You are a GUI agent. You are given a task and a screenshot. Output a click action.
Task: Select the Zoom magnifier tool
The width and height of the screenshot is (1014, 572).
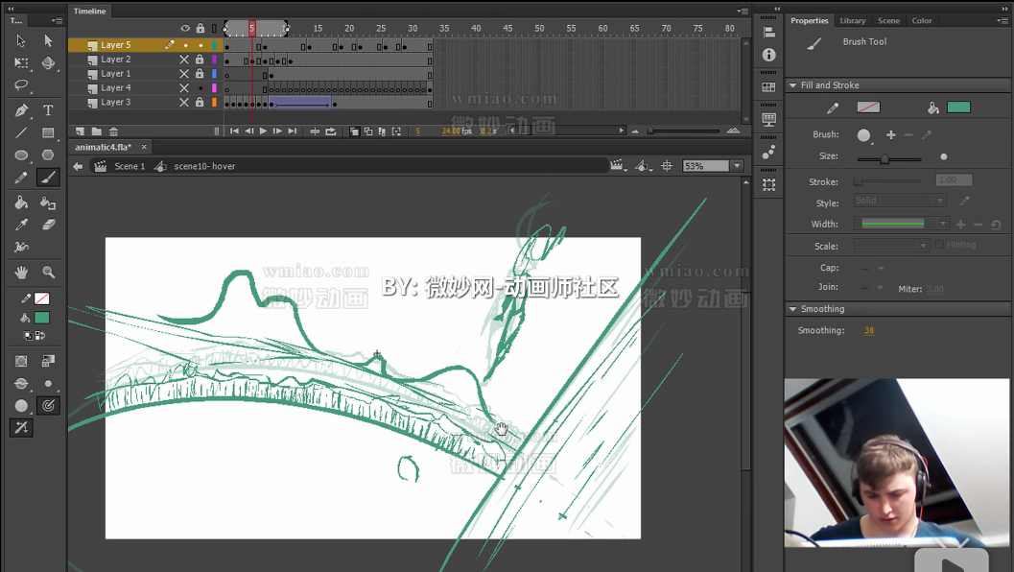[x=48, y=273]
